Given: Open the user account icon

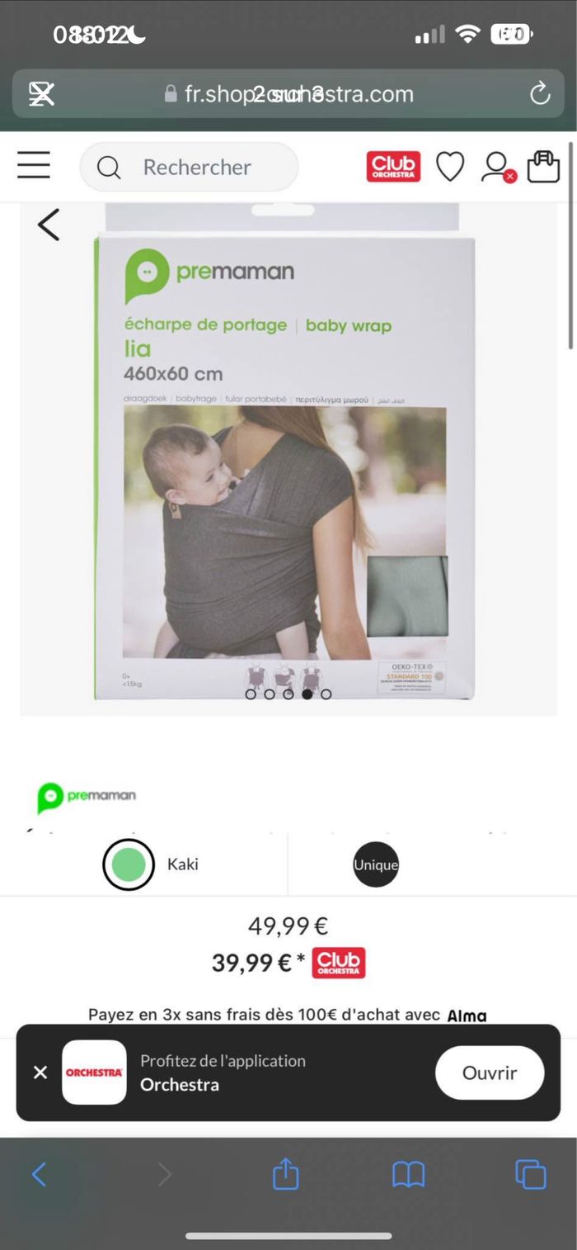Looking at the screenshot, I should click(x=497, y=167).
